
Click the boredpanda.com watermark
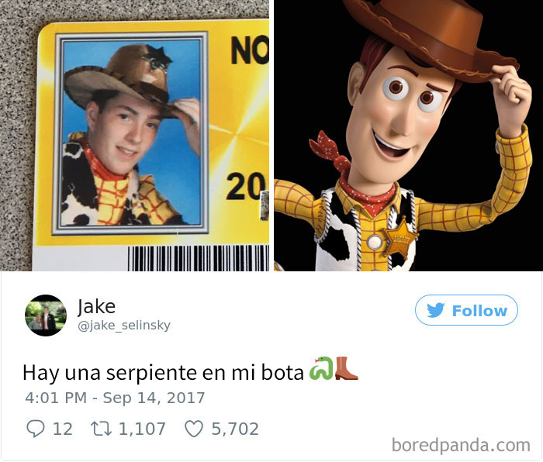tap(461, 445)
